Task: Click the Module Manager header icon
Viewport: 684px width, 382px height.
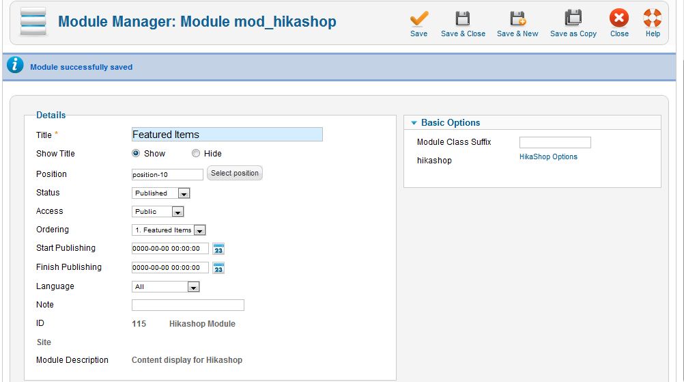Action: tap(33, 21)
